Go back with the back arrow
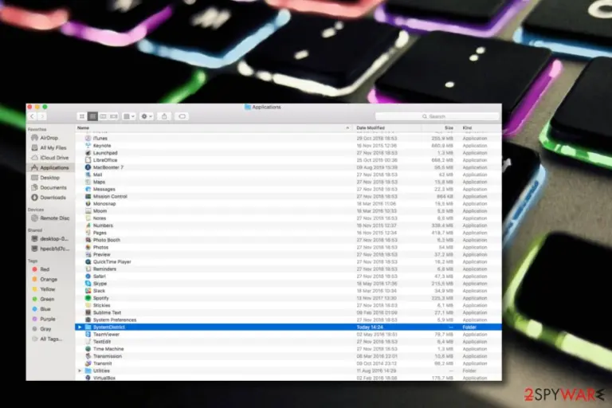 (x=33, y=116)
